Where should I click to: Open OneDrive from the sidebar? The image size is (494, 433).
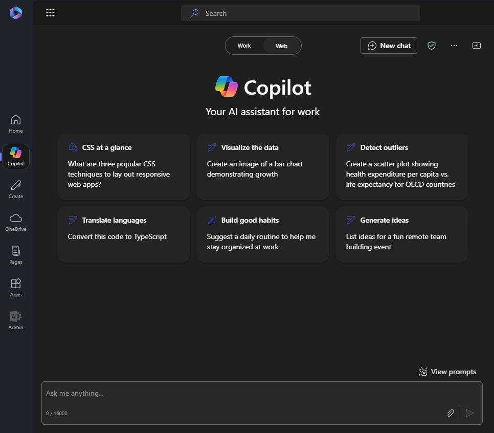[x=16, y=222]
